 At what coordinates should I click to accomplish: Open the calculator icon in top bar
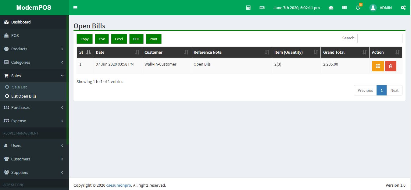(248, 8)
